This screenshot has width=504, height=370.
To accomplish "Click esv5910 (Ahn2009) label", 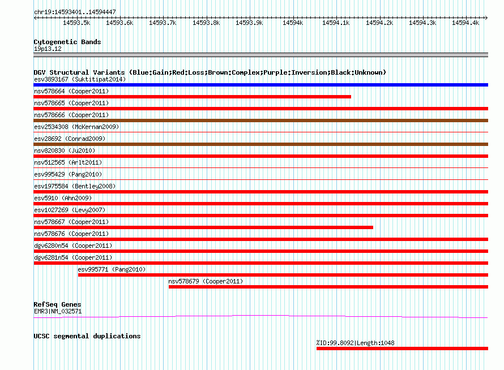I will [x=63, y=198].
